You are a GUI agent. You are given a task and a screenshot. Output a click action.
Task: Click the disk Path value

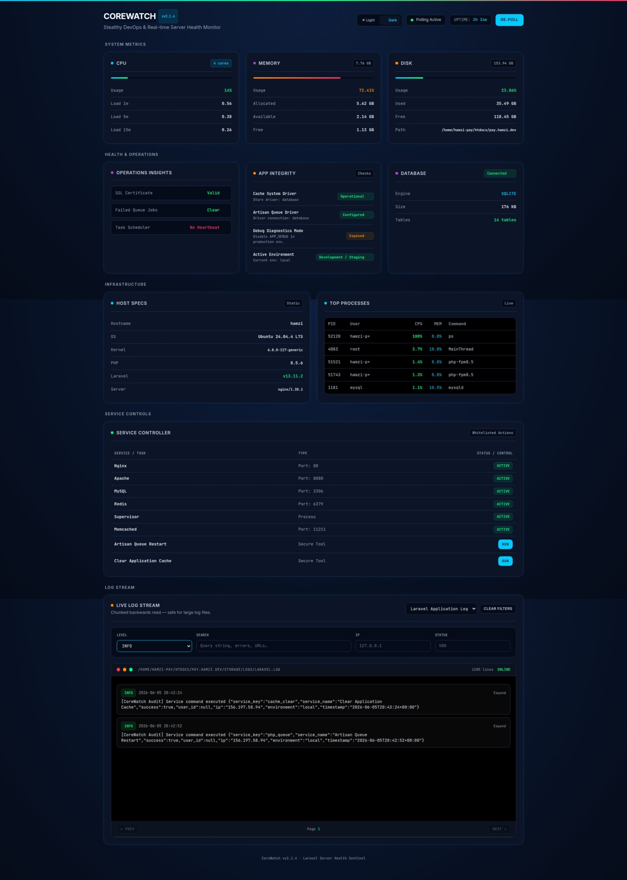coord(479,130)
